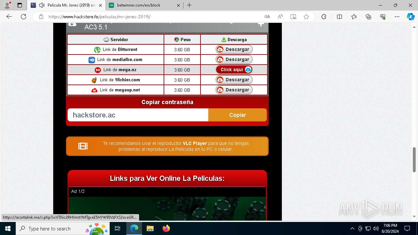418x235 pixels.
Task: Click Descargar for mediafire.com link
Action: pyautogui.click(x=234, y=59)
